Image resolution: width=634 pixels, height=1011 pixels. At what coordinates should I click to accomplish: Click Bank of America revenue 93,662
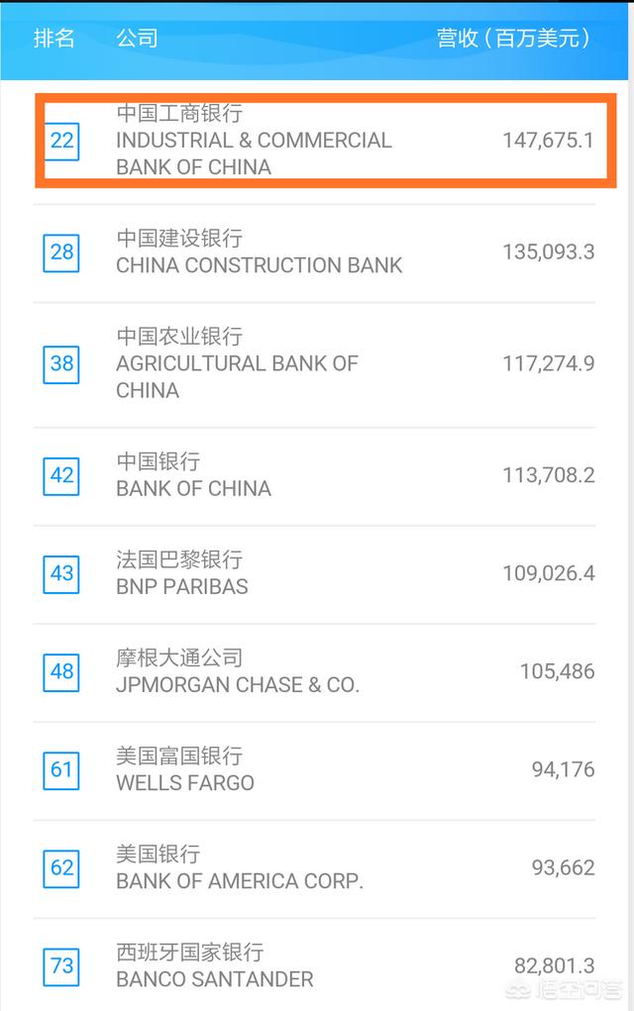tap(563, 867)
